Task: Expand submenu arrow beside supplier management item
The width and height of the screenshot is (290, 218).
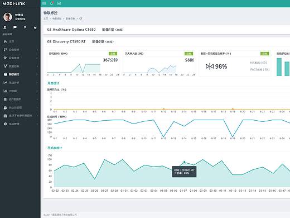Action: pyautogui.click(x=37, y=107)
